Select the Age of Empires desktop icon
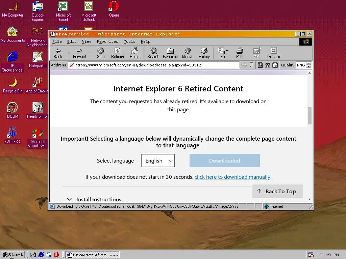The width and height of the screenshot is (346, 259). (37, 85)
